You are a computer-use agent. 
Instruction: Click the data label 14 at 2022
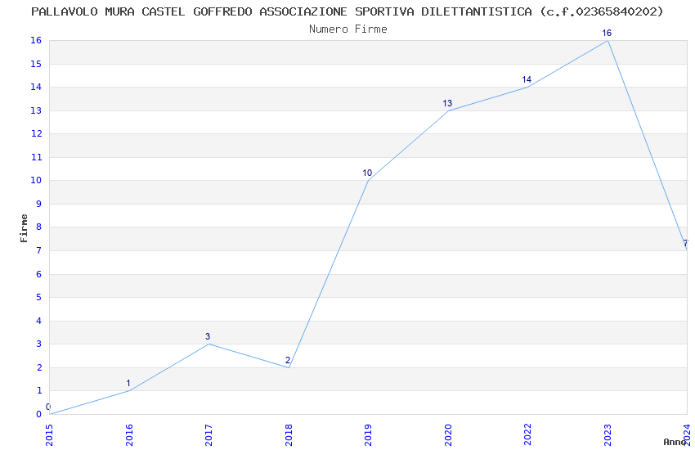pyautogui.click(x=527, y=79)
